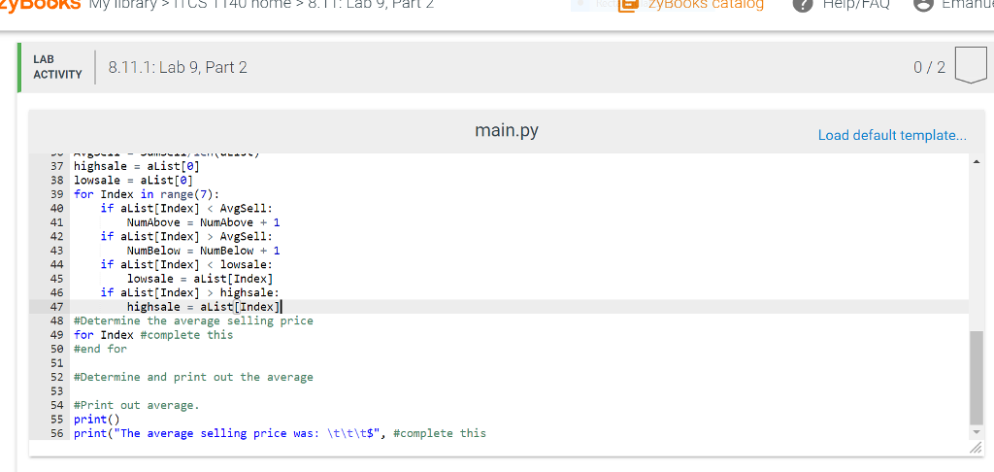Click the editor resize grip icon

coord(976,449)
